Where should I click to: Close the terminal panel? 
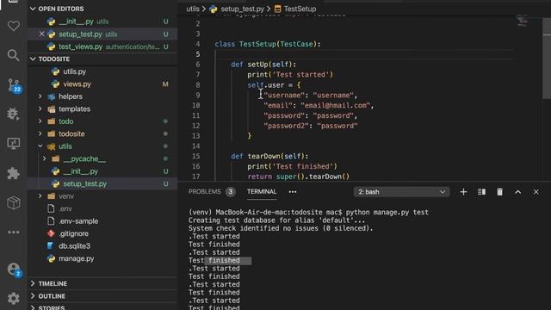536,192
